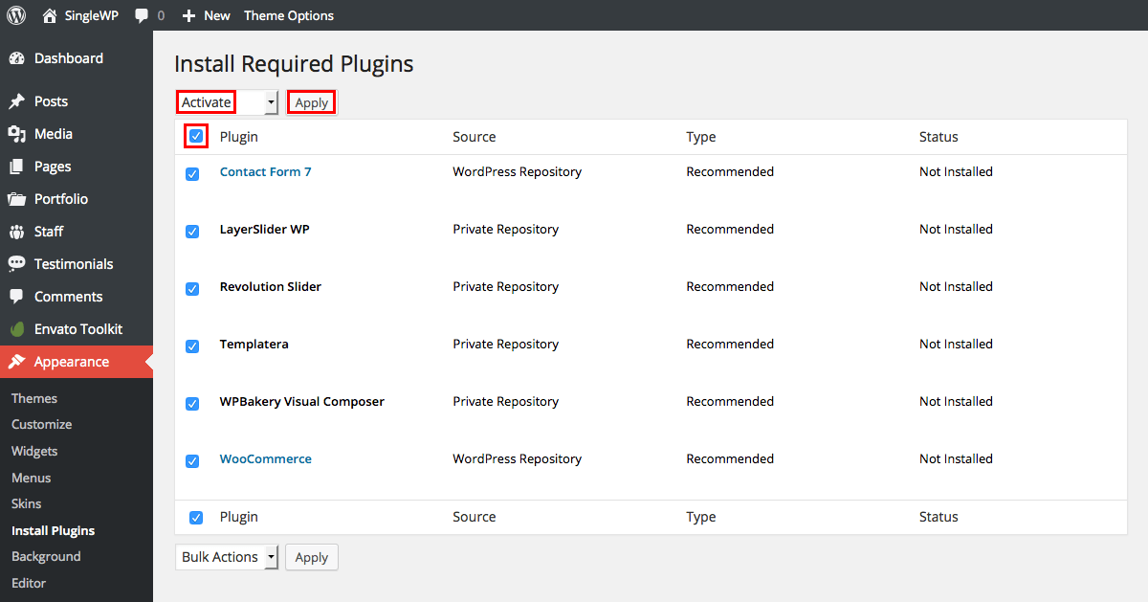This screenshot has height=602, width=1148.
Task: Uncheck the Contact Form 7 checkbox
Action: pos(192,173)
